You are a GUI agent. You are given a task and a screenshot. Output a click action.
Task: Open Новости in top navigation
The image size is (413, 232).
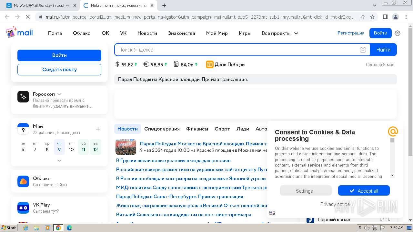147,33
